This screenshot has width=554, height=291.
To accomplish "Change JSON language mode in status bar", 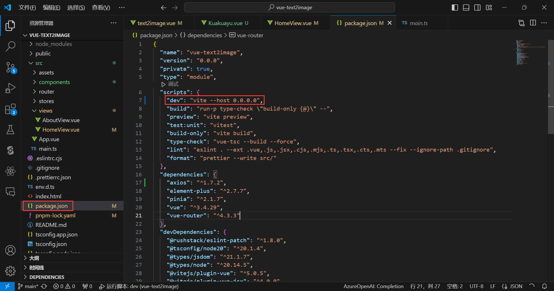I will pyautogui.click(x=512, y=286).
